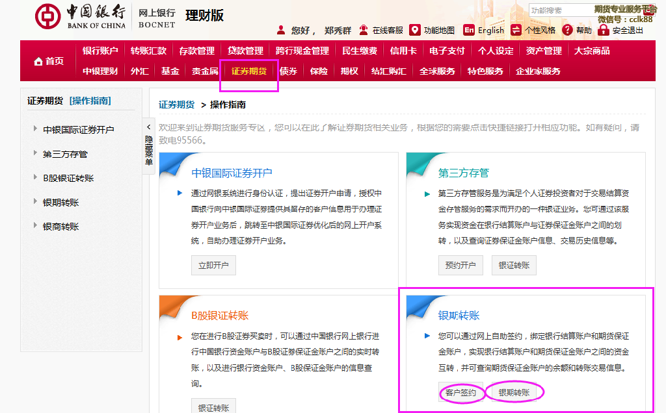Open the 个人设定 menu
Screen dimensions: 666x413
click(x=496, y=51)
